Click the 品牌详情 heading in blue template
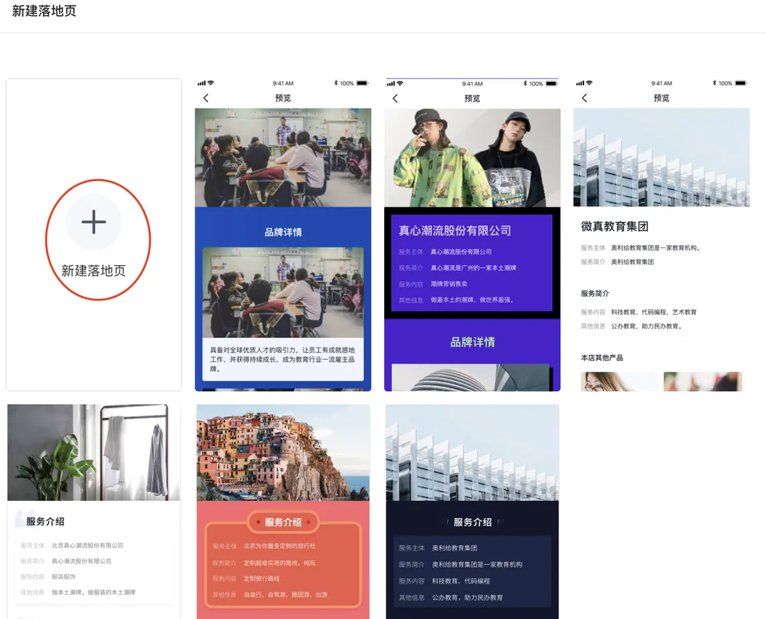 [x=283, y=233]
